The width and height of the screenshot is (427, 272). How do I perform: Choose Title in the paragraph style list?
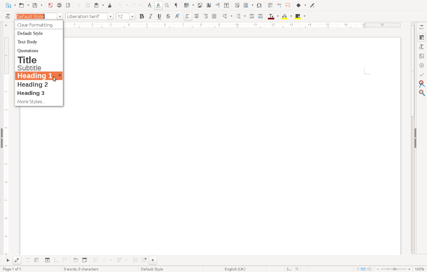pyautogui.click(x=27, y=60)
